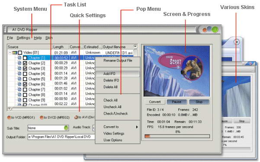The width and height of the screenshot is (260, 162).
Task: Click the Video [01] DVD title icon
Action: [x=15, y=53]
